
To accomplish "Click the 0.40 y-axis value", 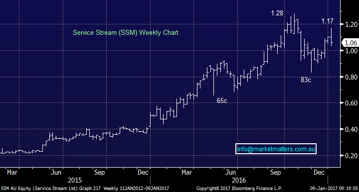I will (x=351, y=129).
